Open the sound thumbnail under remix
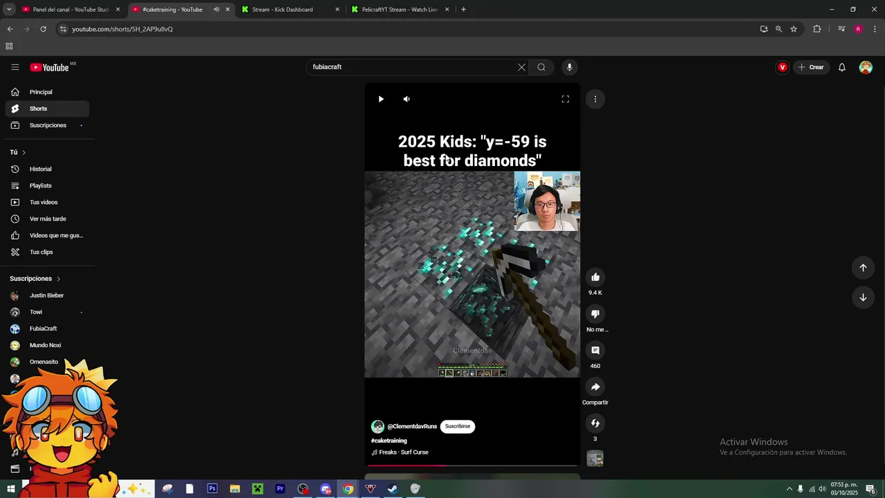Screen dimensions: 885x498 (595, 459)
